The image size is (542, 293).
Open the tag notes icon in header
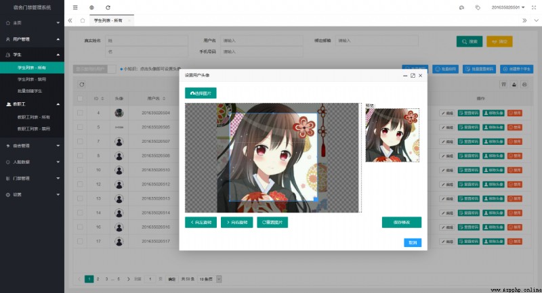pos(478,7)
